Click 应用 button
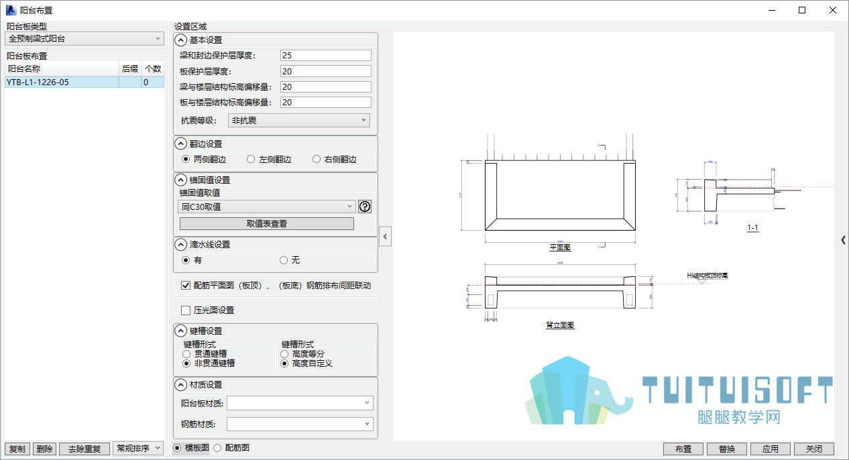The image size is (849, 460). [771, 449]
